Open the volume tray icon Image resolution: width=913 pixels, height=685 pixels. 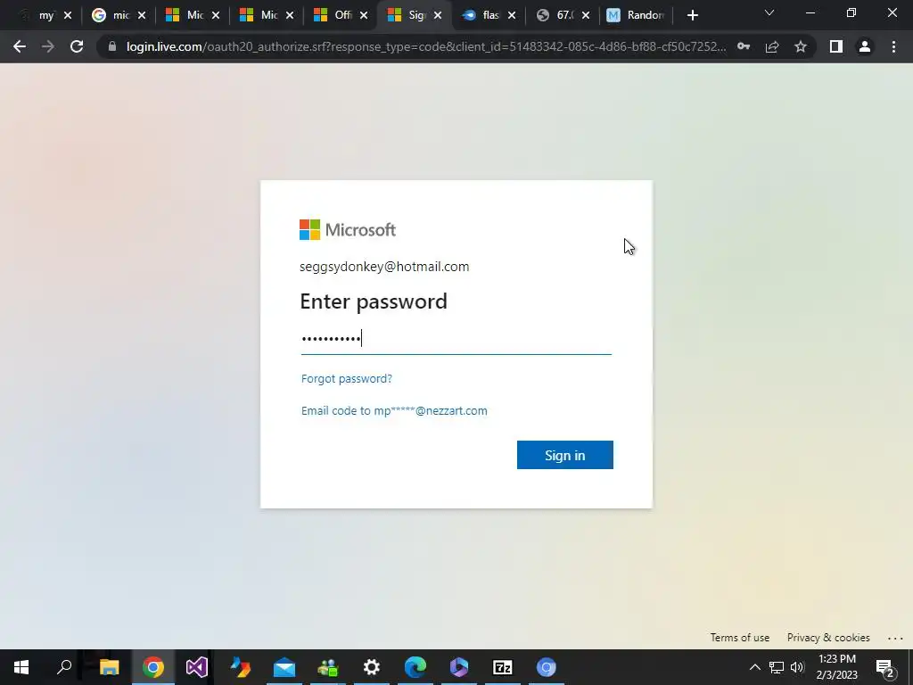(x=797, y=667)
